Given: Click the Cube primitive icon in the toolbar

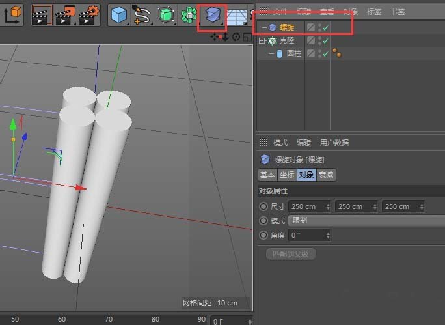Looking at the screenshot, I should click(118, 14).
